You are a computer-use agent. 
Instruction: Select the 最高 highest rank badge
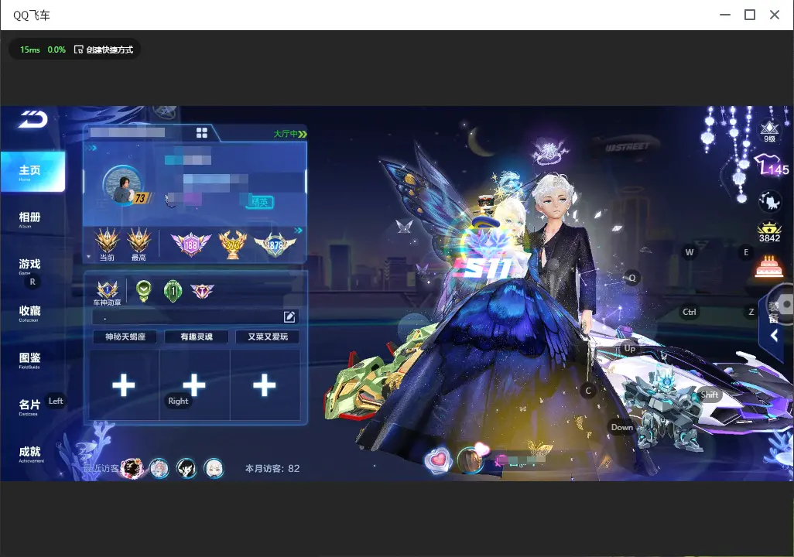coord(139,244)
